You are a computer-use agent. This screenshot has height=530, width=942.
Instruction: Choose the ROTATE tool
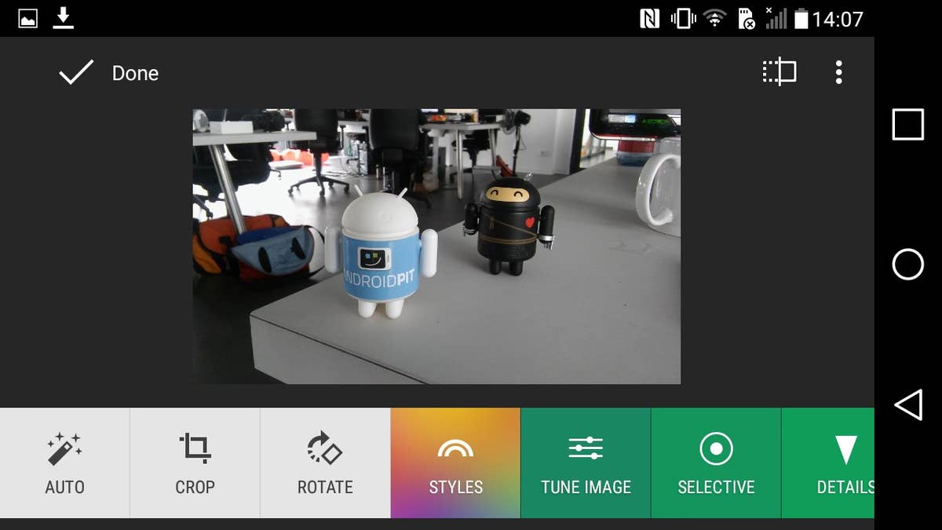pos(325,462)
